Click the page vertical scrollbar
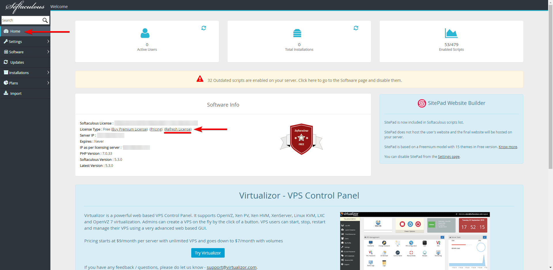This screenshot has width=553, height=270. [550, 86]
